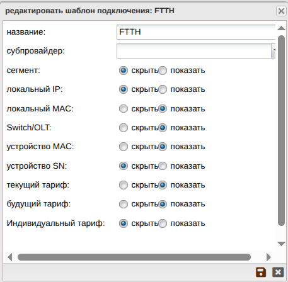This screenshot has width=288, height=282.
Task: Click the horizontal scrollbar left arrow
Action: click(10, 257)
